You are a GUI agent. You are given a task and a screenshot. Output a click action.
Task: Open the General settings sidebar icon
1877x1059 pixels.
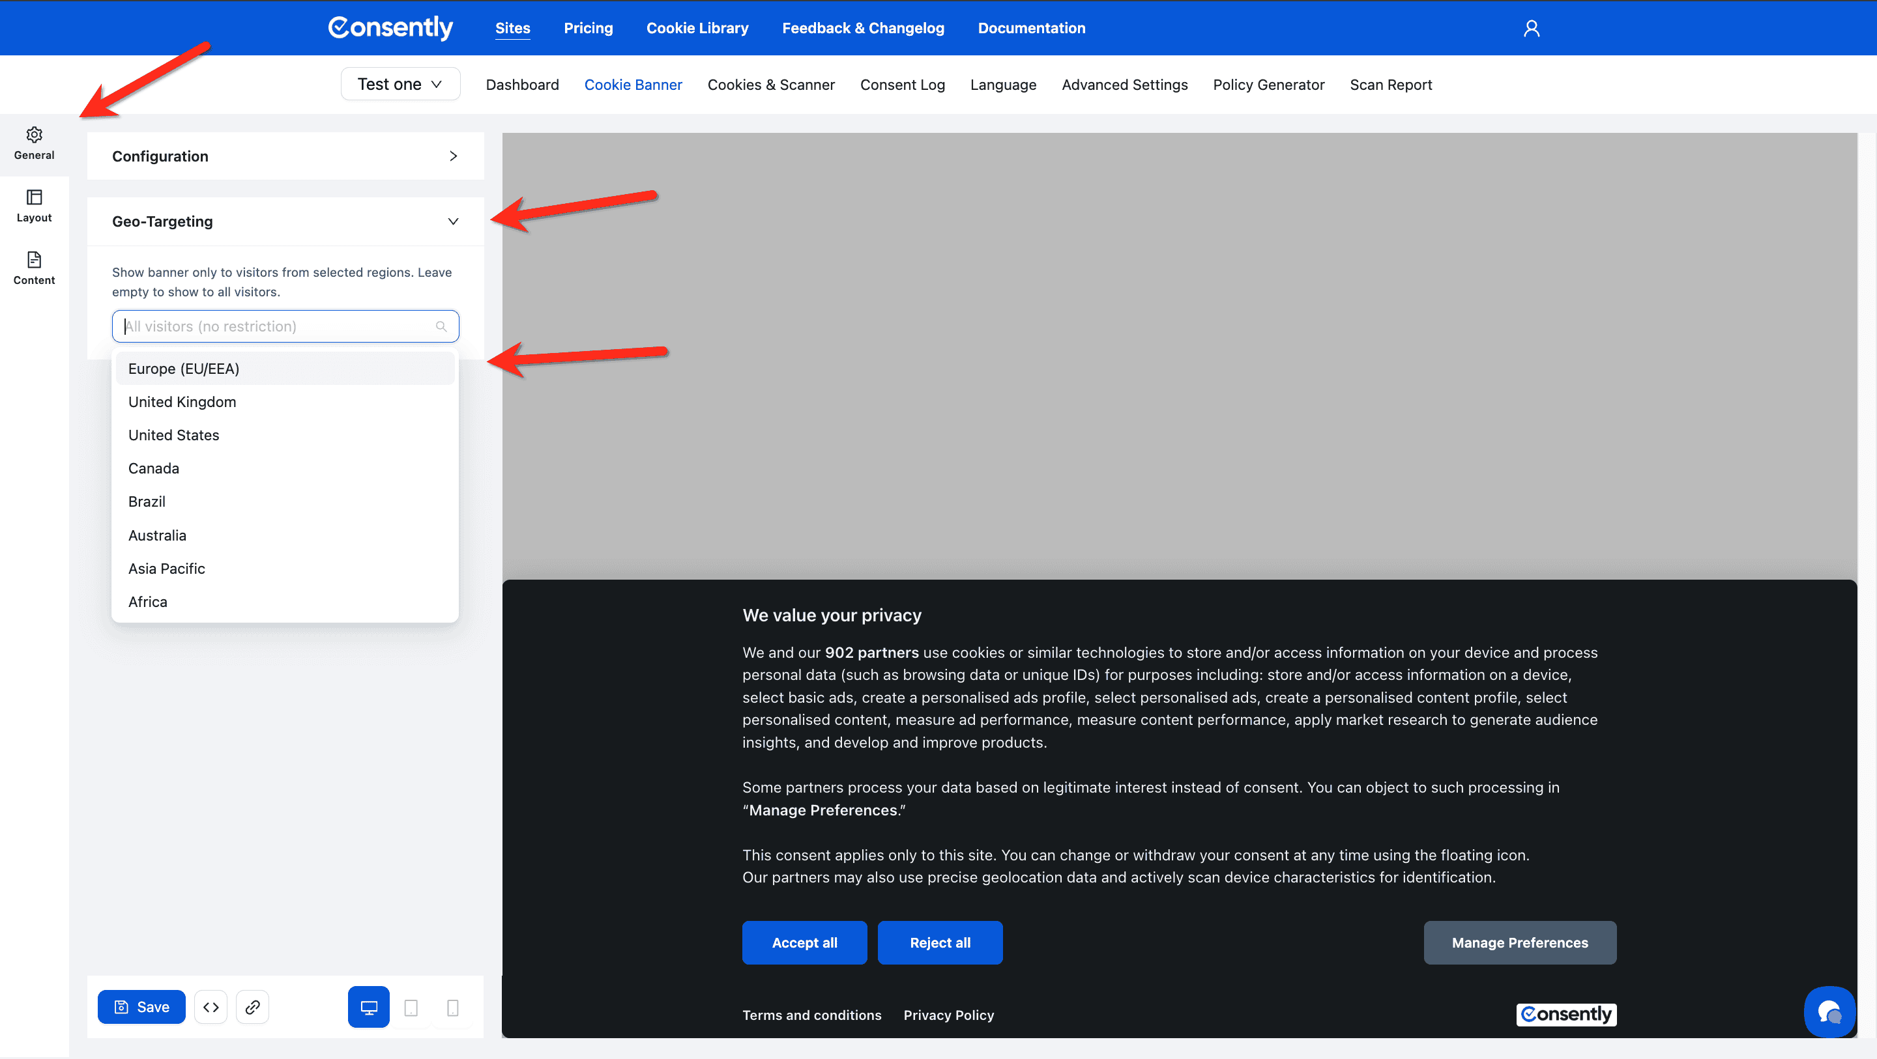pos(33,143)
